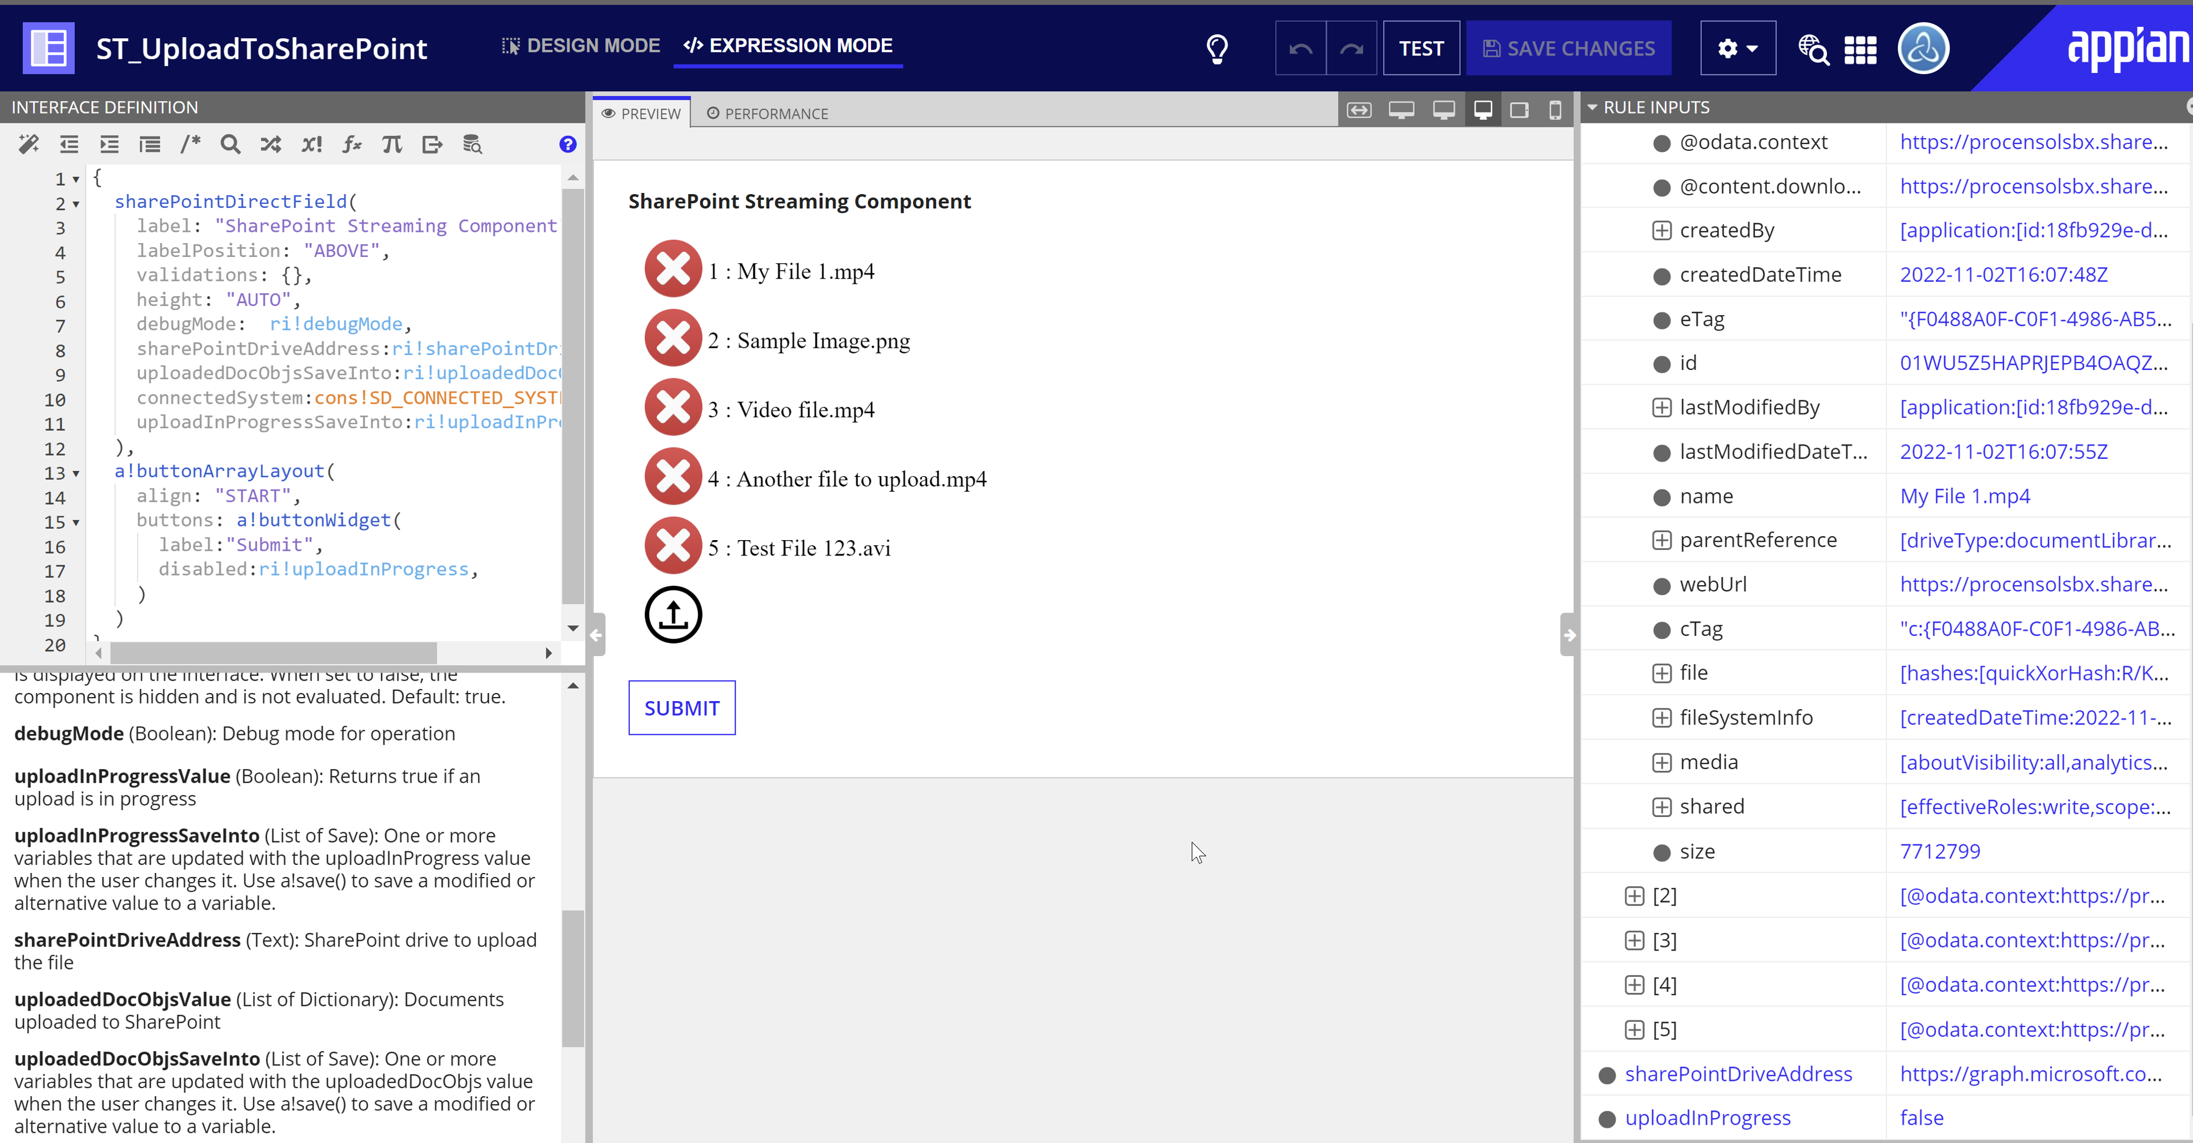2193x1143 pixels.
Task: Select the highlighted desktop preview size icon
Action: point(1482,111)
